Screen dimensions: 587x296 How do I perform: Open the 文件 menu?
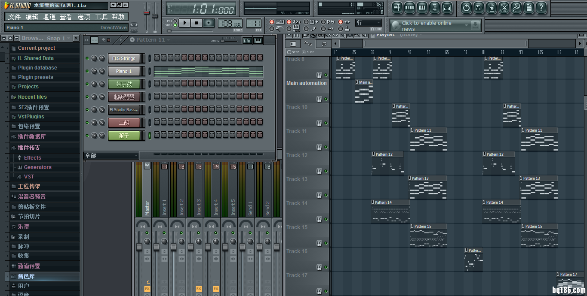(x=14, y=17)
